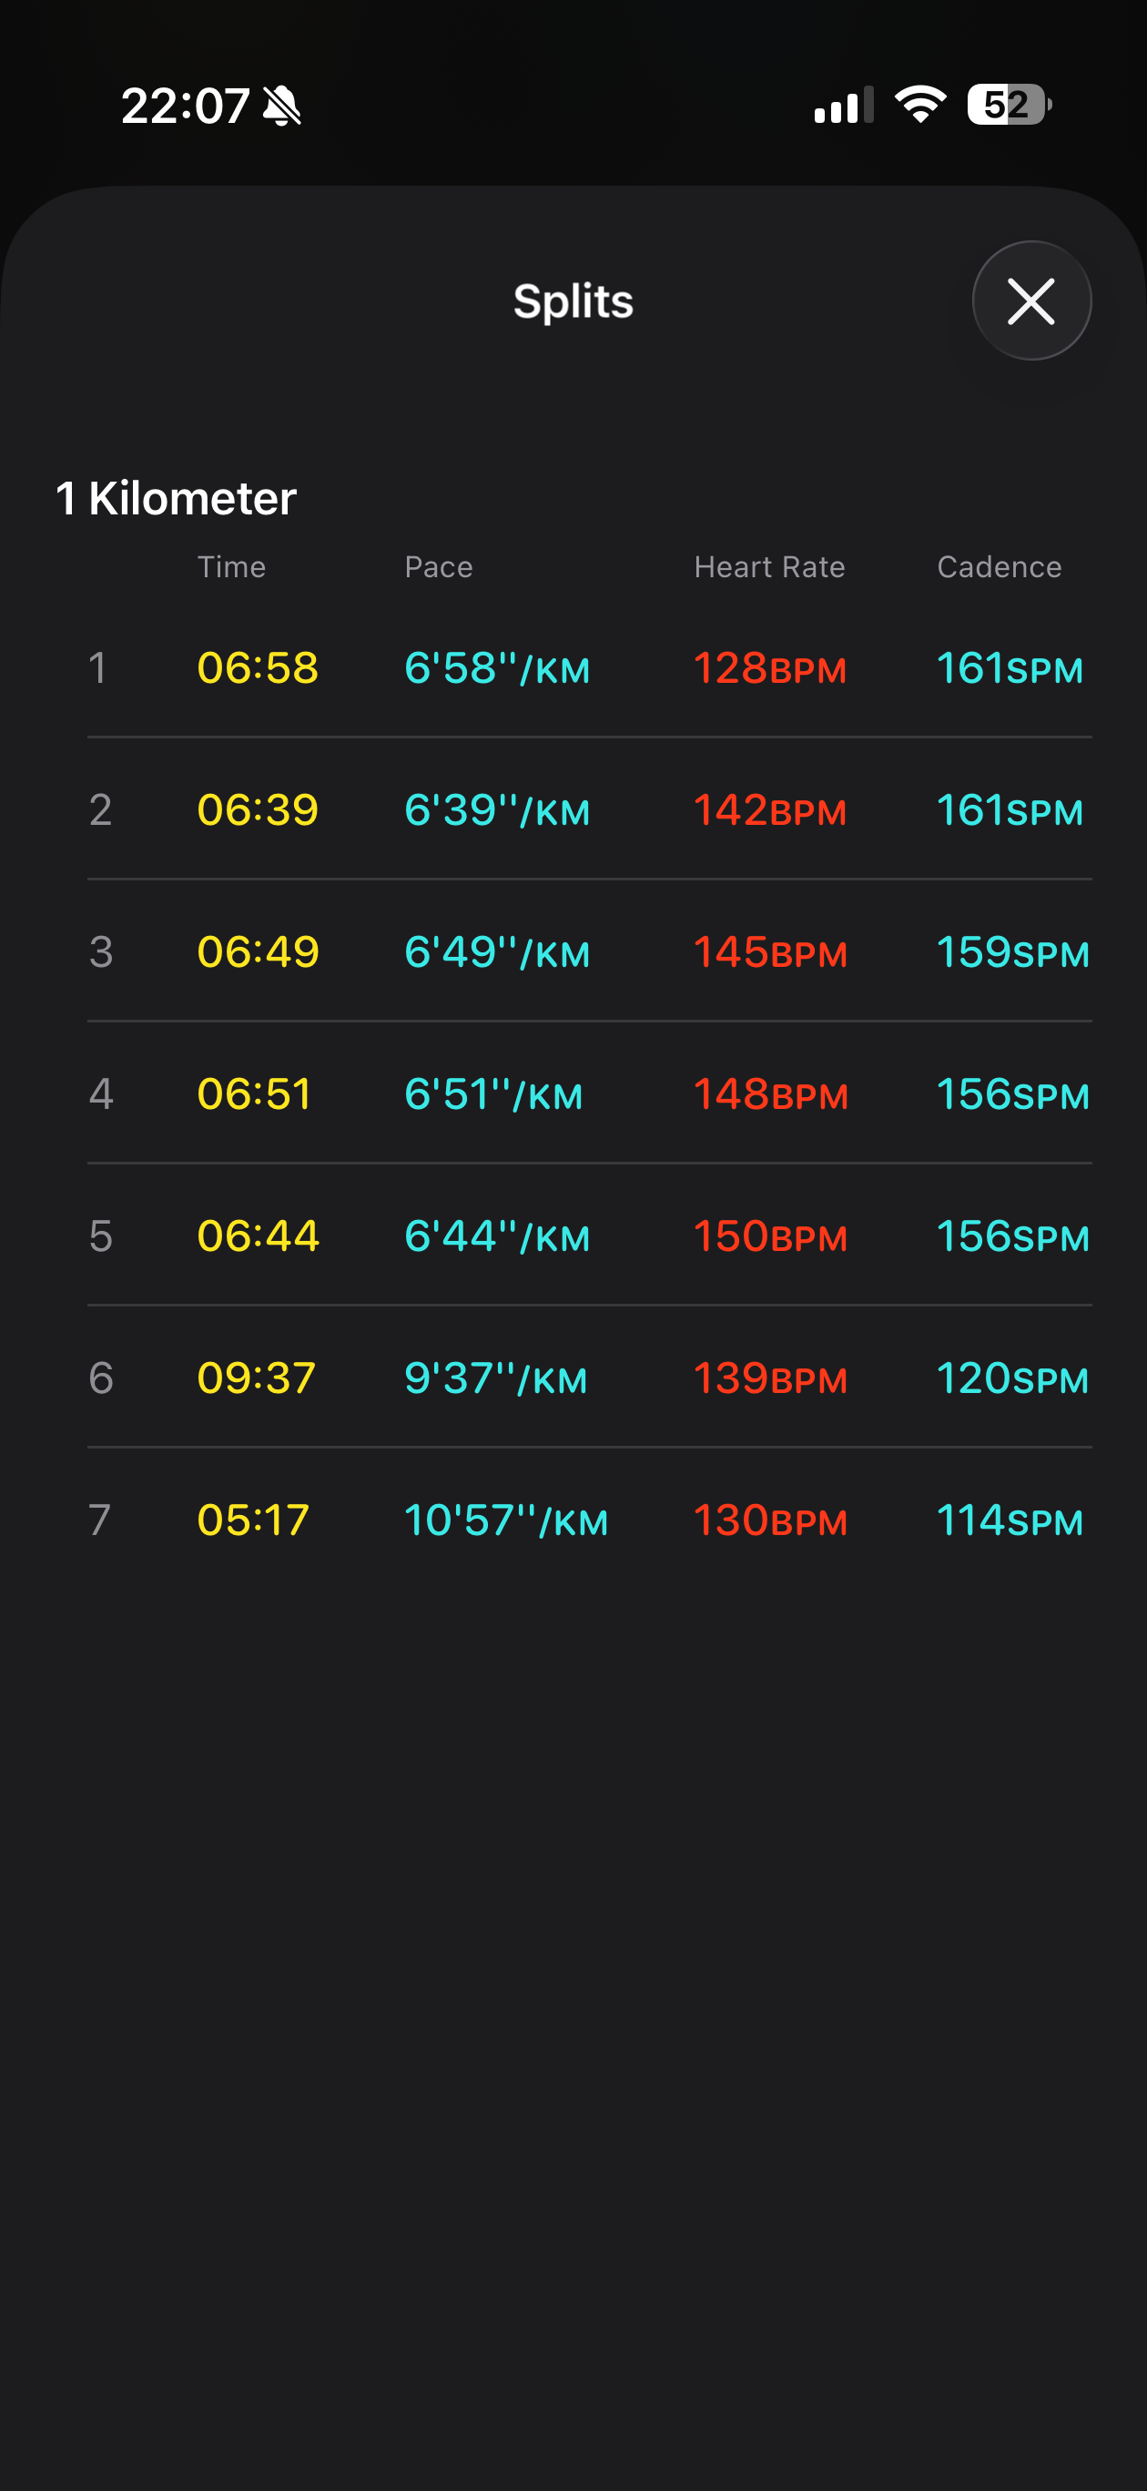Tap the Time column header
Image resolution: width=1147 pixels, height=2491 pixels.
click(231, 566)
